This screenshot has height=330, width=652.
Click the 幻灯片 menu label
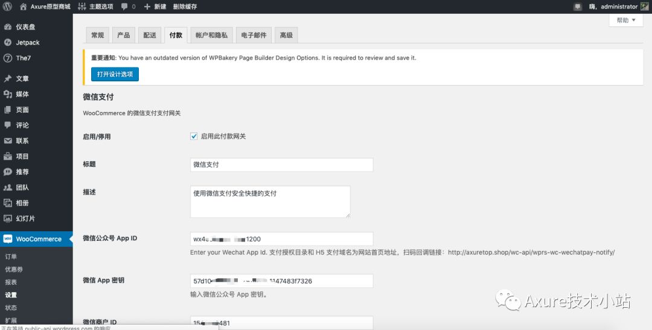click(x=25, y=219)
